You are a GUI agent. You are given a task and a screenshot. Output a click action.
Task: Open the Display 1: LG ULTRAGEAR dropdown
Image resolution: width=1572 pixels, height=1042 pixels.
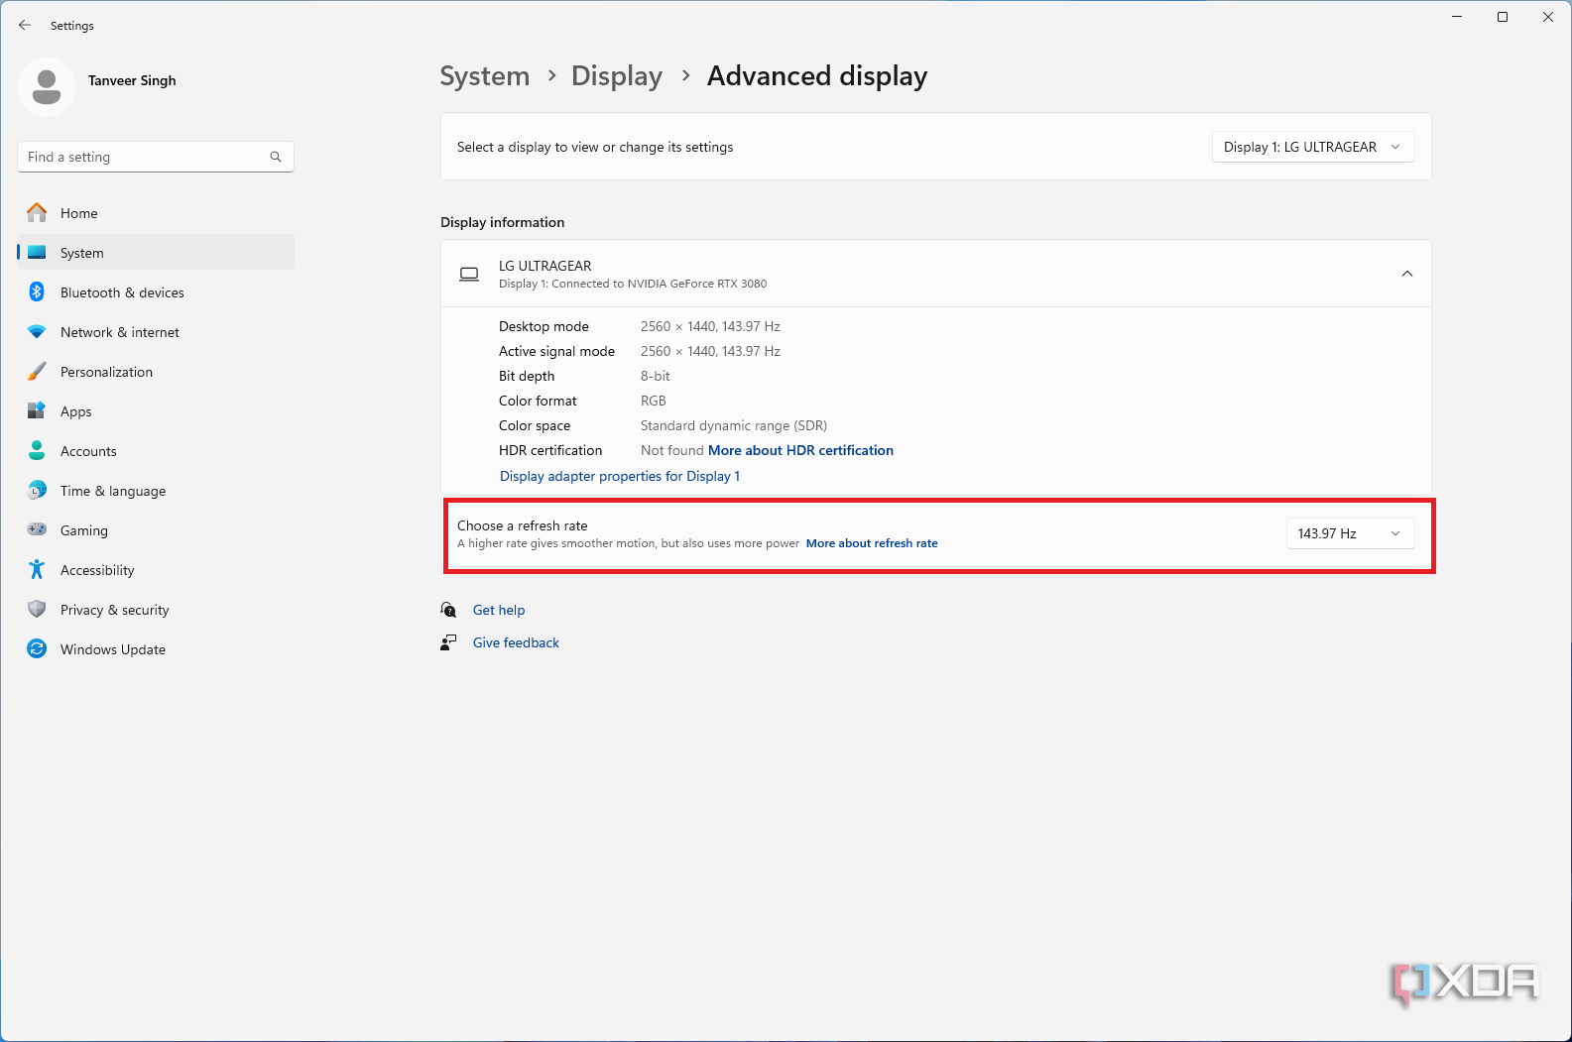[1313, 147]
